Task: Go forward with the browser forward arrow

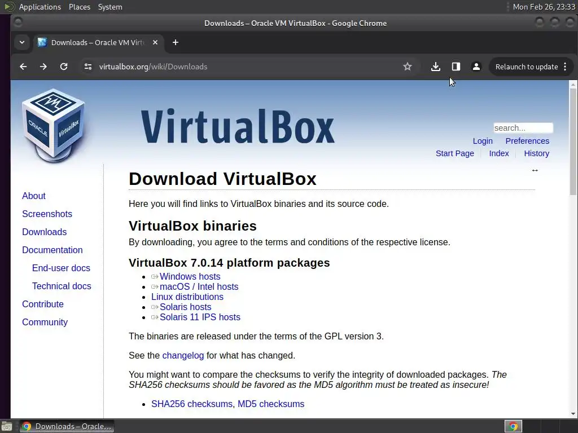Action: (x=43, y=67)
